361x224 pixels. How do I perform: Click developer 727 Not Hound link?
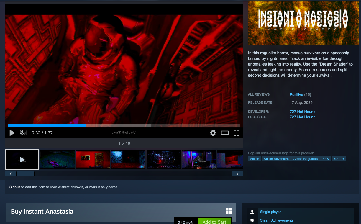302,112
